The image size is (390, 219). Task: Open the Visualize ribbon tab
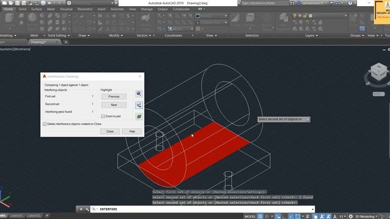pos(66,9)
